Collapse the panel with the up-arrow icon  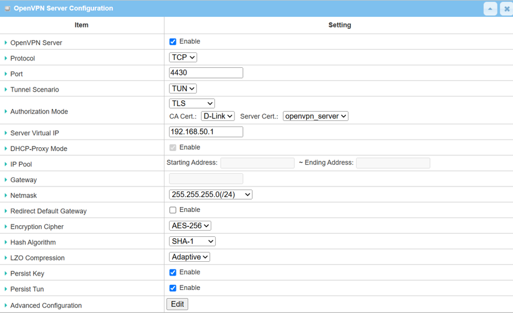[x=490, y=9]
